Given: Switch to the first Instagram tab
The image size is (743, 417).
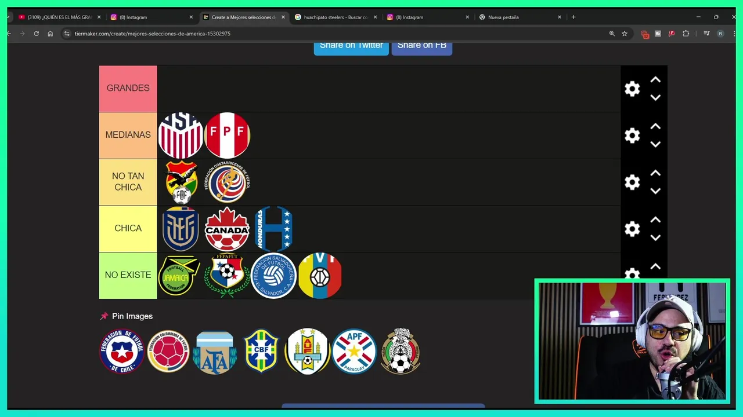Looking at the screenshot, I should tap(151, 17).
